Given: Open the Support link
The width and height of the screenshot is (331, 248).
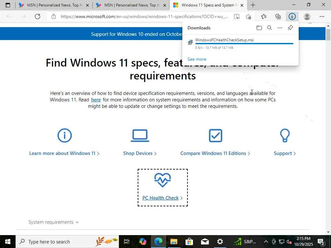Looking at the screenshot, I should tap(285, 153).
